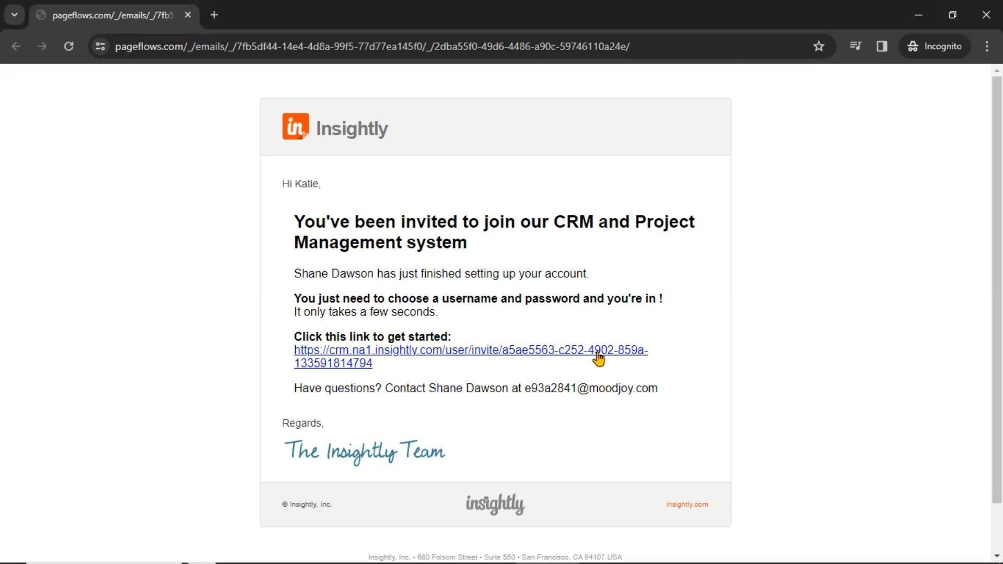
Task: Open a new browser tab
Action: pyautogui.click(x=214, y=15)
